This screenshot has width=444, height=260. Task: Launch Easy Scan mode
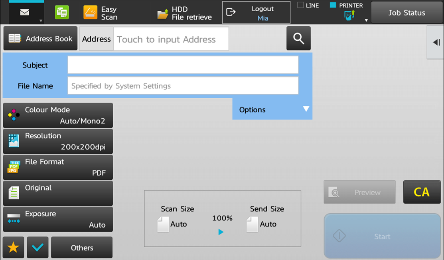tap(101, 13)
